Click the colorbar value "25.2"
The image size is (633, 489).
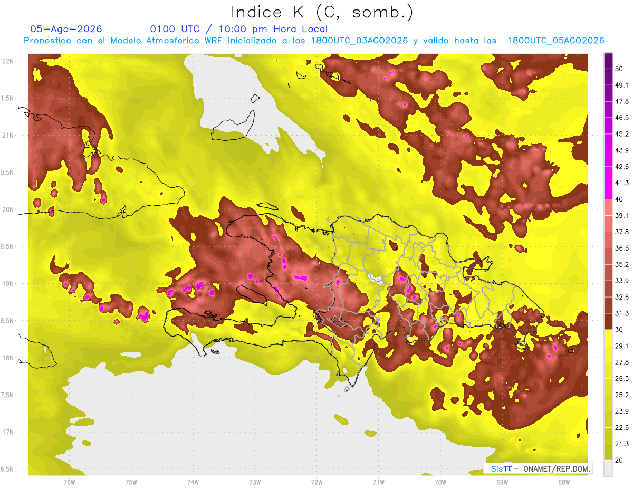(x=621, y=395)
